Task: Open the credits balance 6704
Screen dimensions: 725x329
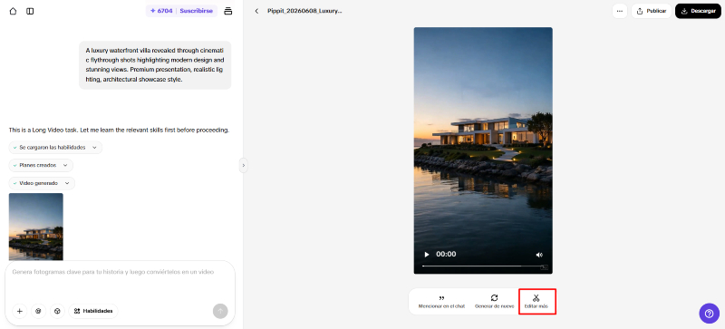Action: (x=161, y=11)
